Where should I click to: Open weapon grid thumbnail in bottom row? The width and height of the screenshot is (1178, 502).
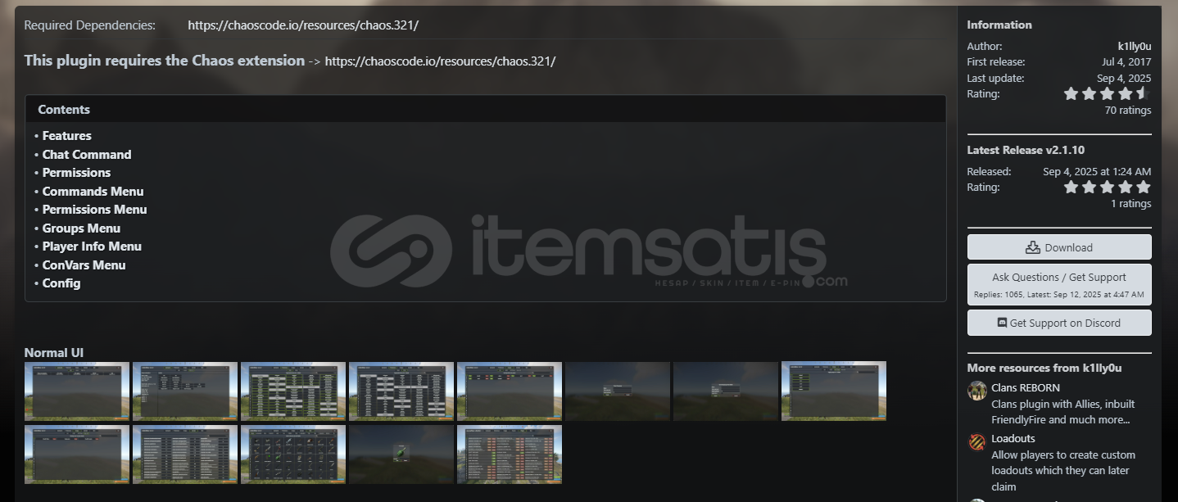[x=293, y=455]
